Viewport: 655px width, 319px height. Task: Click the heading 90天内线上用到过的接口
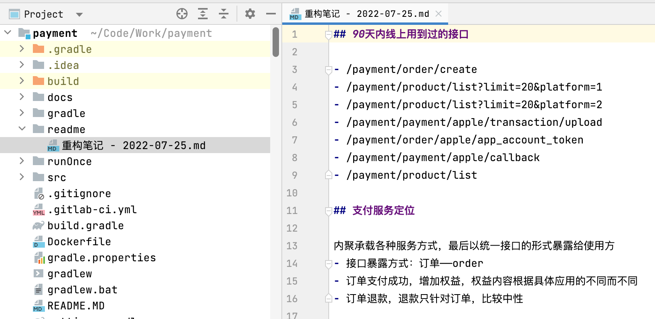(410, 34)
